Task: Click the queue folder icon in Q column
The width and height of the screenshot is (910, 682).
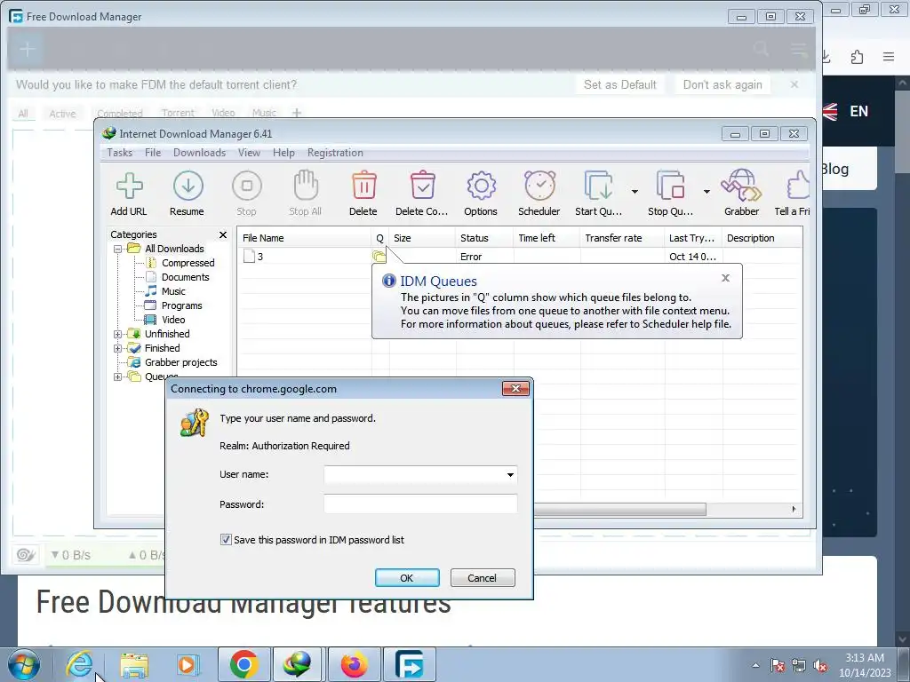Action: coord(379,256)
